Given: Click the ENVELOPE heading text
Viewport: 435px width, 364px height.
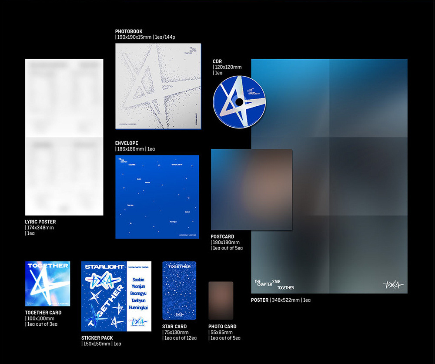Looking at the screenshot, I should [x=127, y=143].
